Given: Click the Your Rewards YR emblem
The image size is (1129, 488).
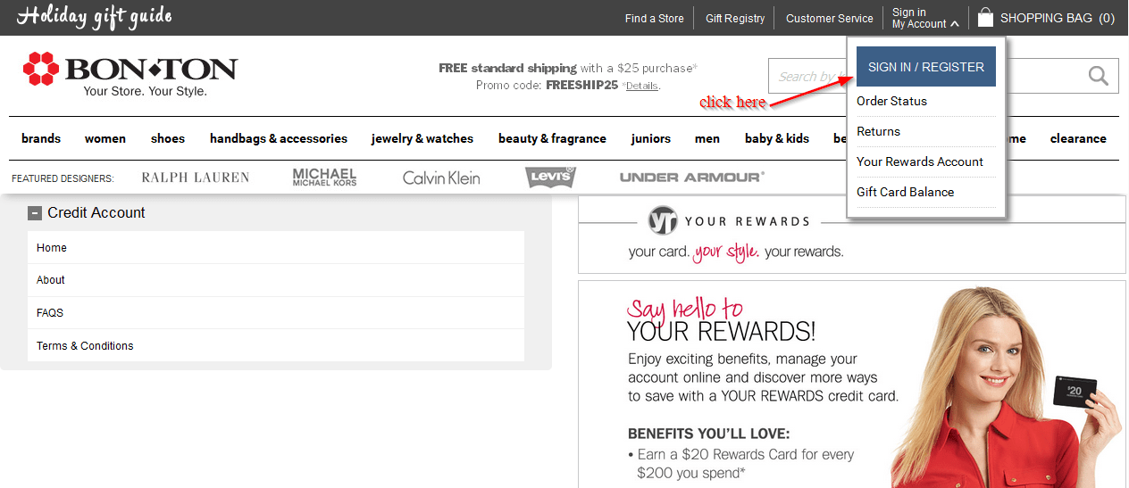Looking at the screenshot, I should click(664, 220).
